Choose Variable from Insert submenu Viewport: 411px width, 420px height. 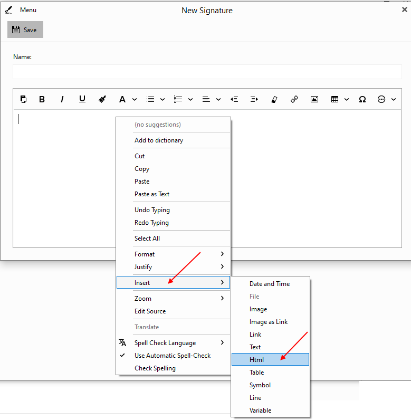coord(271,410)
